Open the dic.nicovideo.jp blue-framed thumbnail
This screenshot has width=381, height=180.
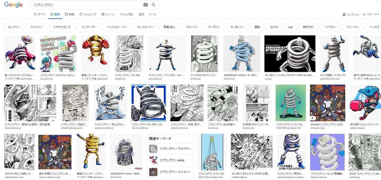tap(149, 103)
